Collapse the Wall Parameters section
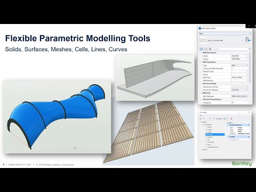Screen dimensions: 256x192 [201, 62]
